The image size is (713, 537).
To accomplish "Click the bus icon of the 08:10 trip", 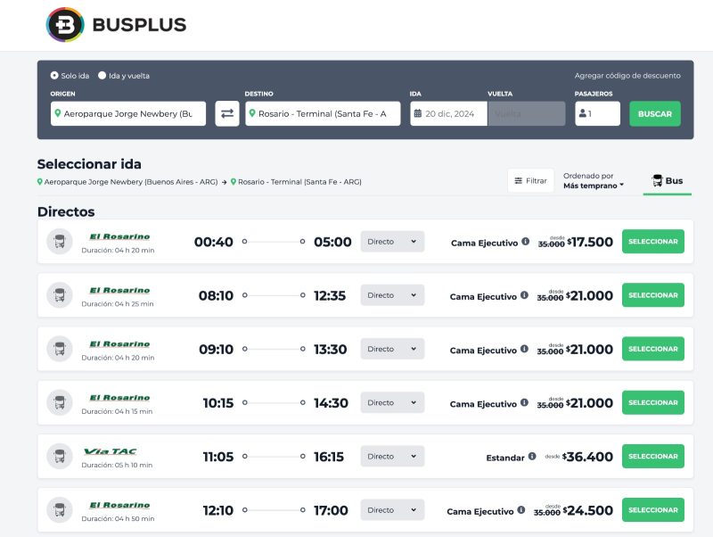I will click(x=60, y=295).
